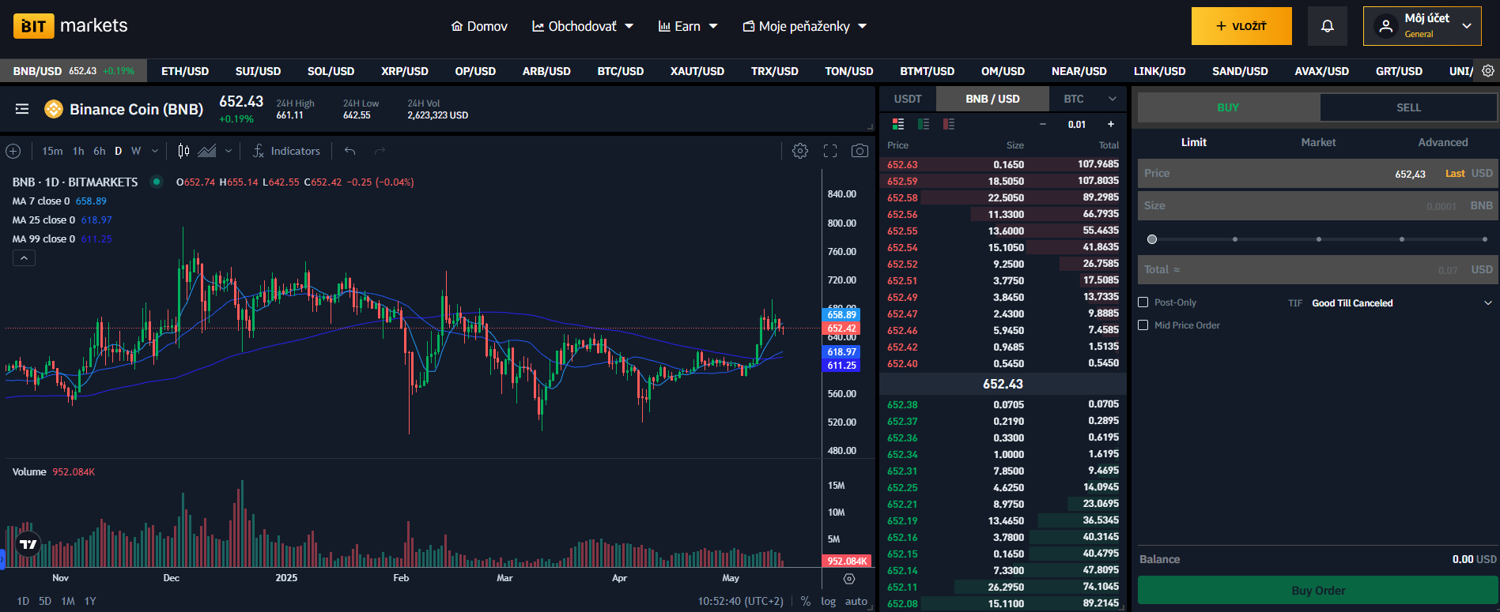Screen dimensions: 1500x612
Task: Expand the Obchodovať menu
Action: coord(583,26)
